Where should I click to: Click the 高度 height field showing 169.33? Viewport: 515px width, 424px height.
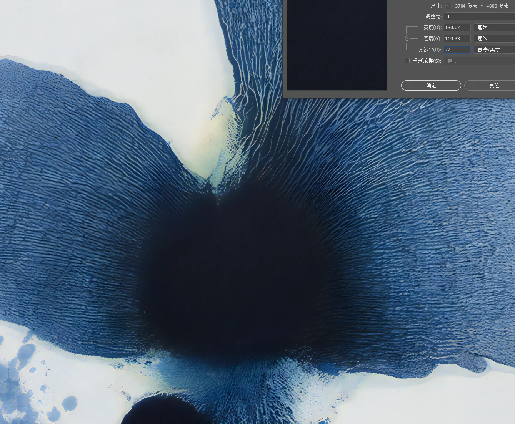[x=457, y=39]
